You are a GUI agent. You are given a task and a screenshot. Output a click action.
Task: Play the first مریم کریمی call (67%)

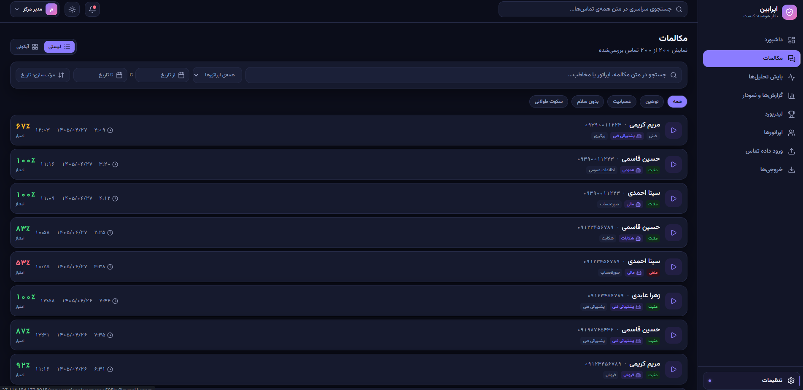click(x=674, y=130)
